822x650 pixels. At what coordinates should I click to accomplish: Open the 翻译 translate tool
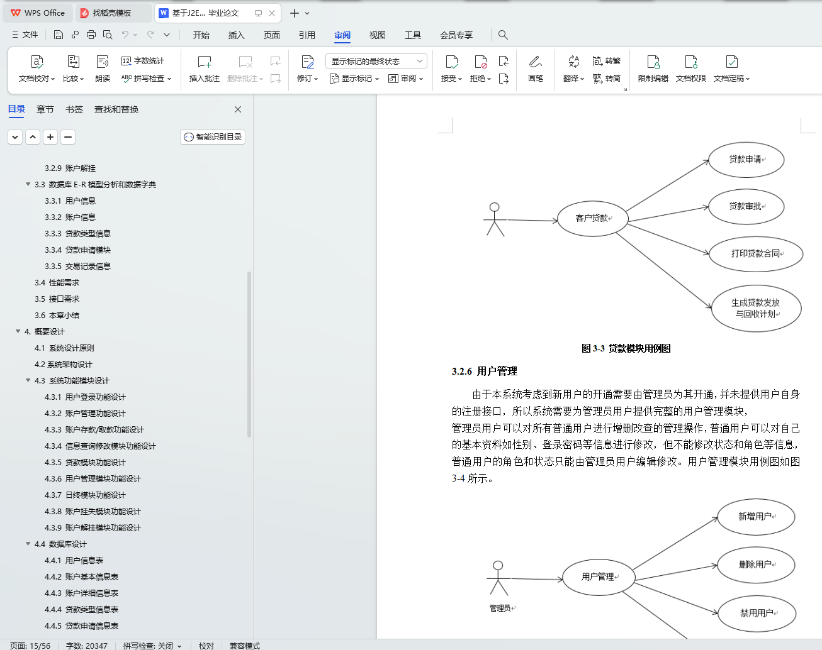click(x=573, y=69)
